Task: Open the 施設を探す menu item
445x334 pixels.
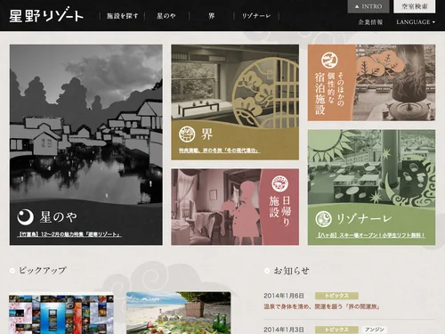Action: click(122, 16)
